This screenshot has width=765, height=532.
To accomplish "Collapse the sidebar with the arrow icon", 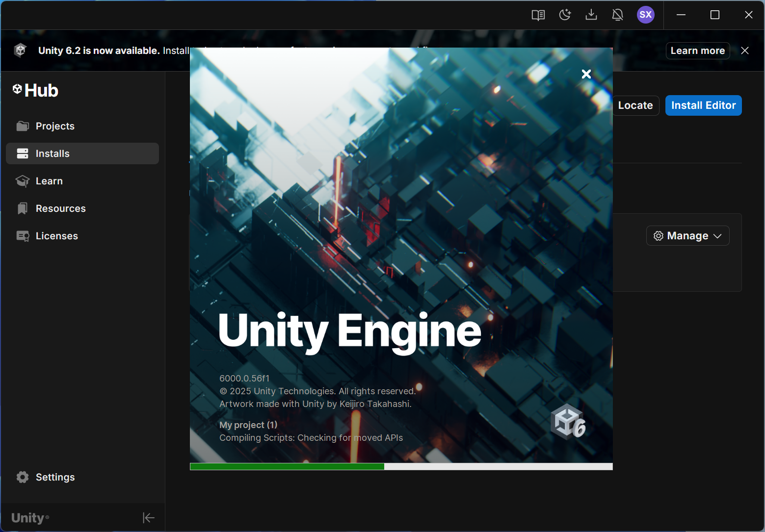I will 149,518.
